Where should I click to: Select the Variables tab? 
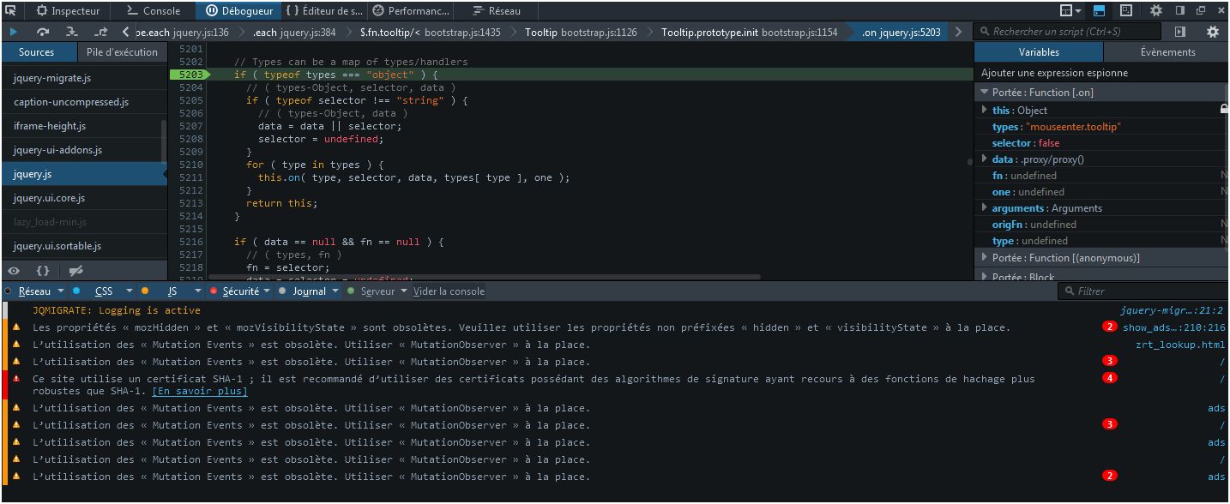point(1039,51)
